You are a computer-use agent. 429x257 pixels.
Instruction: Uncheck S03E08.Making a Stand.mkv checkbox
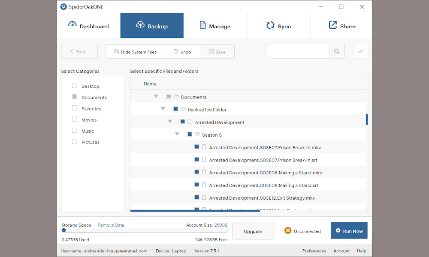(x=197, y=172)
